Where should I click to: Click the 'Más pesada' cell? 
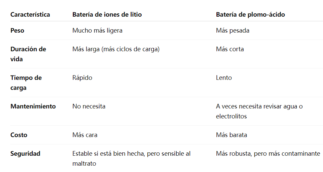[x=232, y=31]
